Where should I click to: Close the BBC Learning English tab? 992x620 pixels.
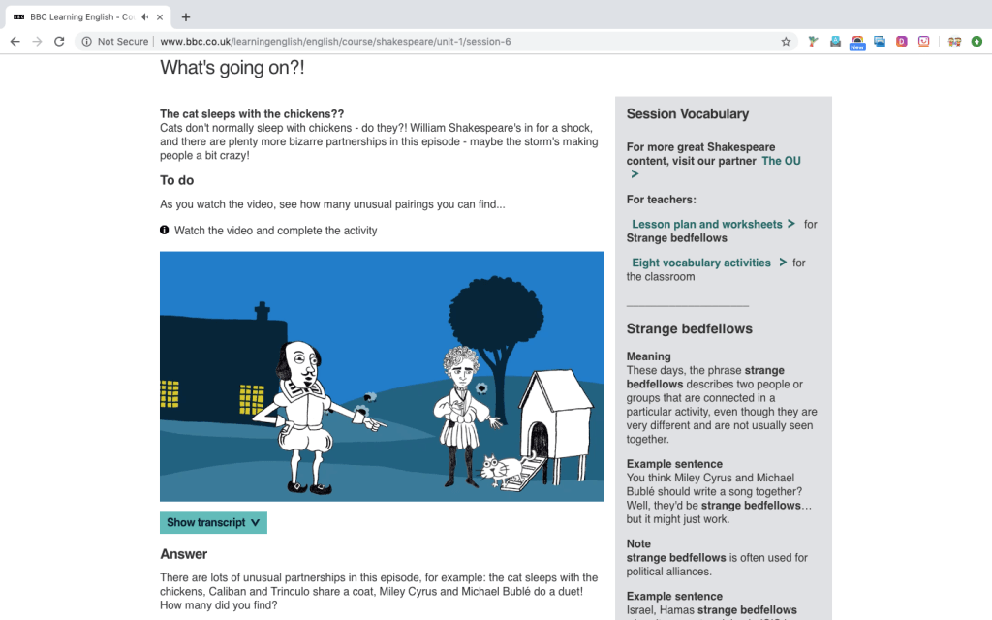tap(161, 16)
